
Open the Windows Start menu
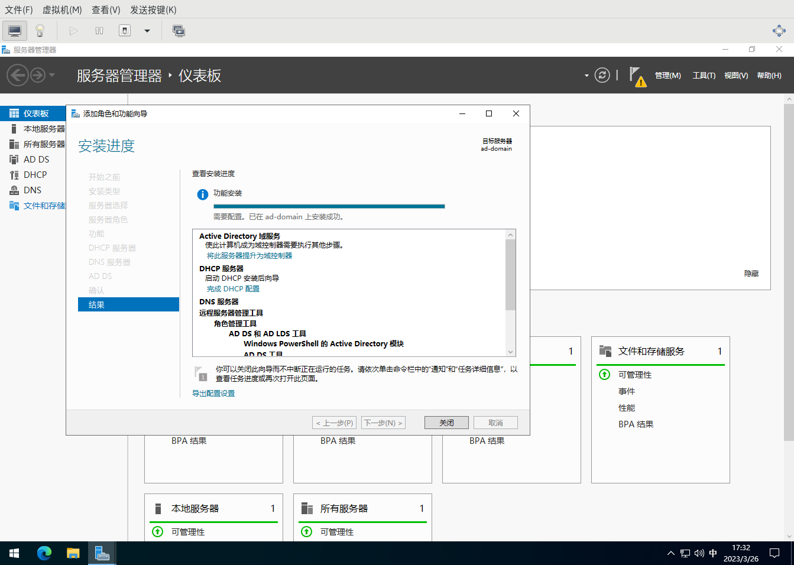(x=14, y=553)
